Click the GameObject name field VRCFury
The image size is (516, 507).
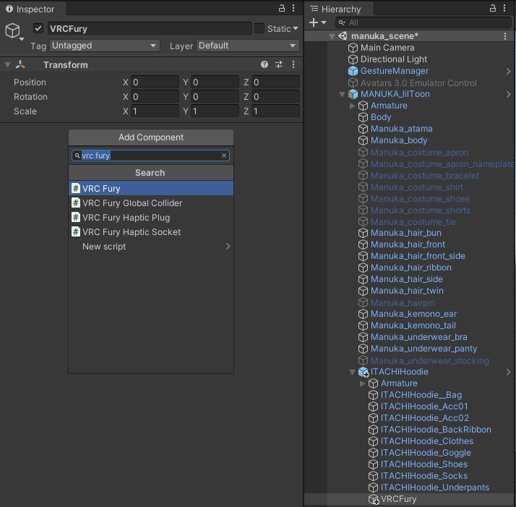150,29
